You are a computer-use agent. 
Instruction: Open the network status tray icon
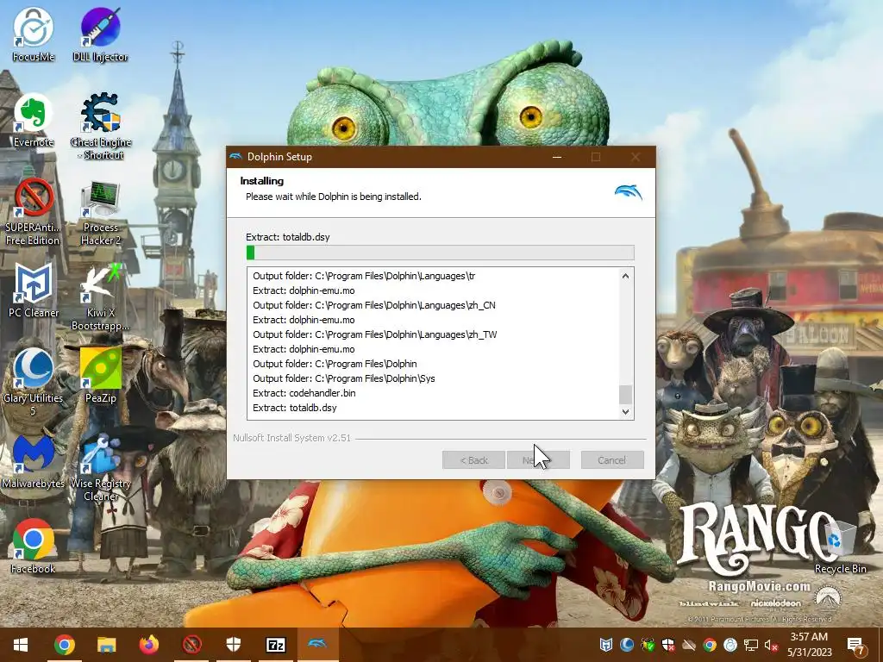pyautogui.click(x=751, y=645)
